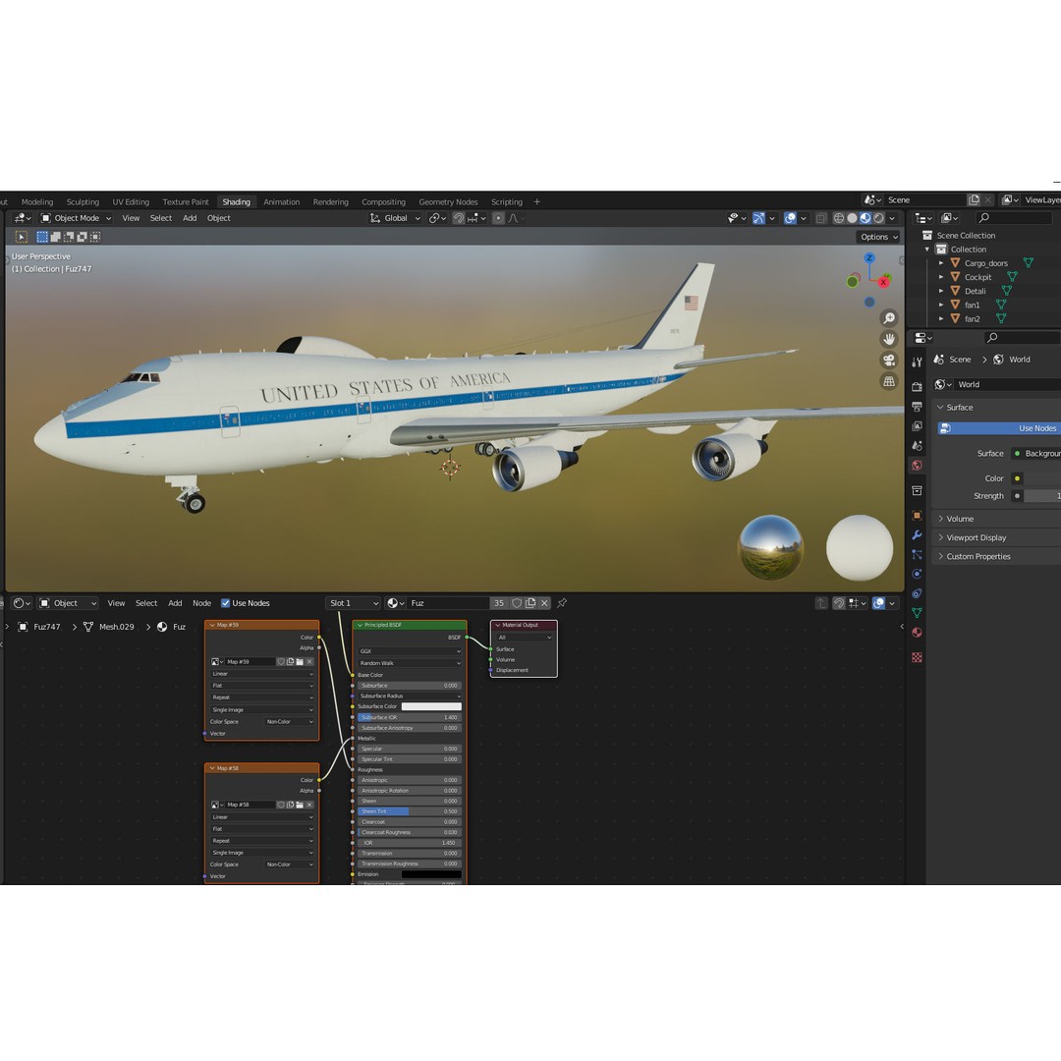Click the Use Nodes button in World Surface

pos(999,428)
